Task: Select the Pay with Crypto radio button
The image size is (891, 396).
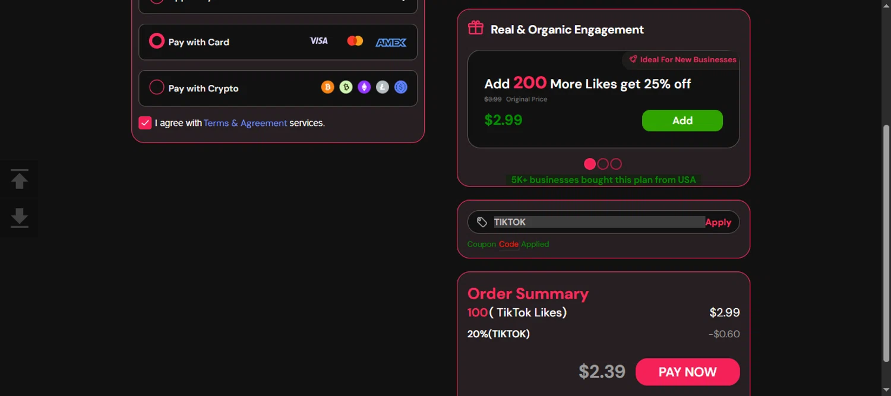Action: (x=156, y=87)
